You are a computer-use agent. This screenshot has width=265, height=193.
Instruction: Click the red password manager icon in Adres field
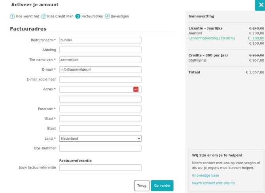click(136, 89)
